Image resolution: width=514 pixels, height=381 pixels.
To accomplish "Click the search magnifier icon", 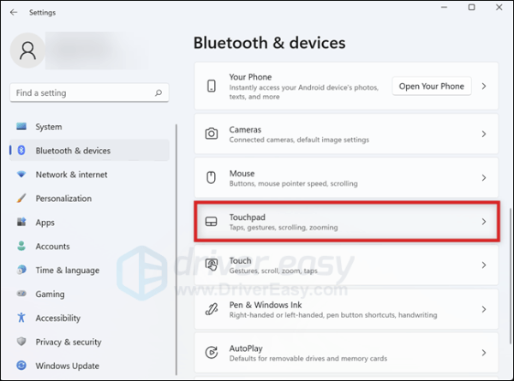I will pos(158,92).
